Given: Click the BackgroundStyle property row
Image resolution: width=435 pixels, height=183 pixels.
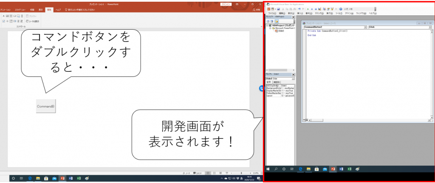Looking at the screenshot, I should click(280, 88).
